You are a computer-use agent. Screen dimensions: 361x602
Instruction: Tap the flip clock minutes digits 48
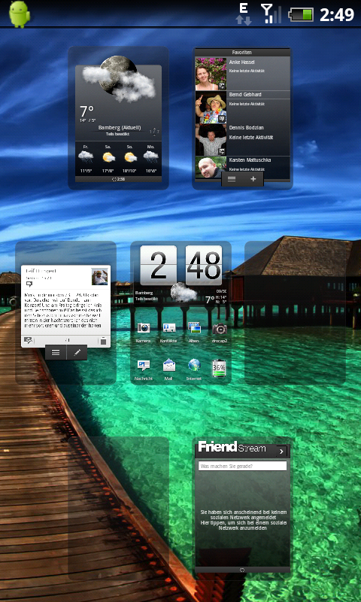pos(204,266)
